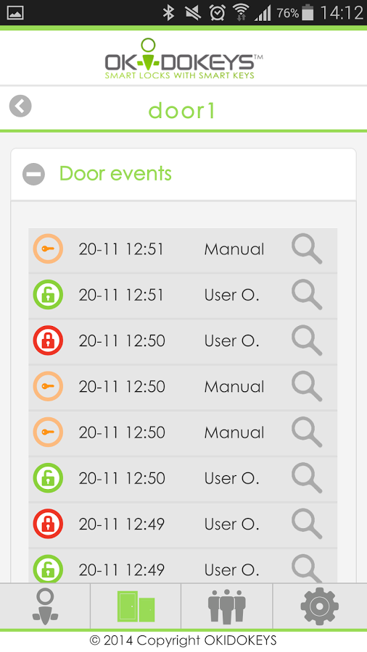Select the Door events heading text

[x=115, y=174]
